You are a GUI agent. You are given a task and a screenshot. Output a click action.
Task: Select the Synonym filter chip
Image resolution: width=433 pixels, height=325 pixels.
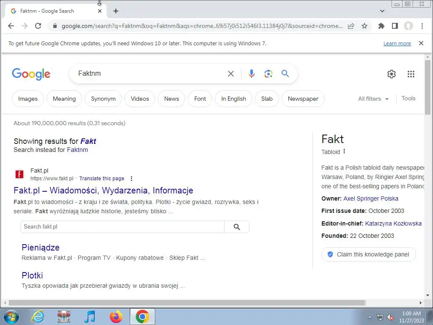[103, 99]
